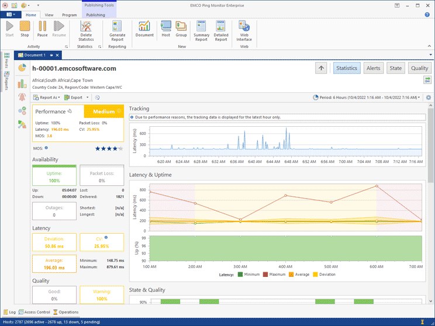
Task: Click the settings gear beside Period
Action: tap(428, 98)
